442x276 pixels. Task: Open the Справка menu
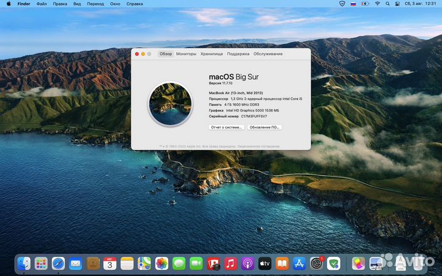coord(134,4)
